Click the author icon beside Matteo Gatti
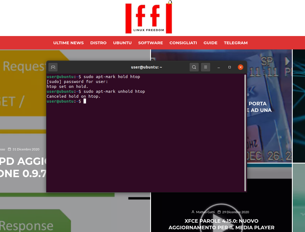 tap(193, 212)
